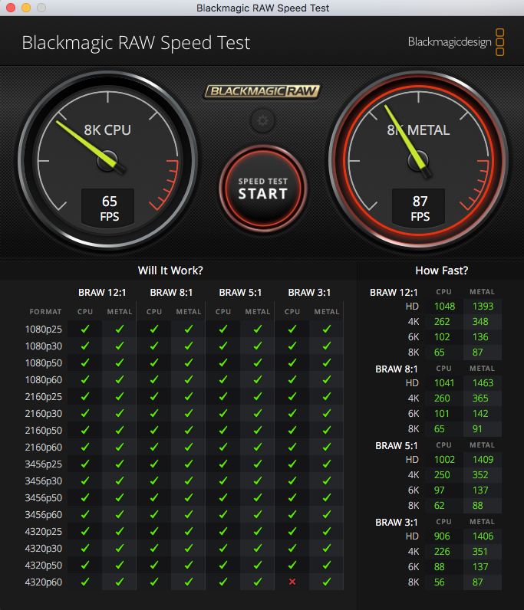Minimize the window with the yellow button
The image size is (524, 610).
pyautogui.click(x=26, y=8)
